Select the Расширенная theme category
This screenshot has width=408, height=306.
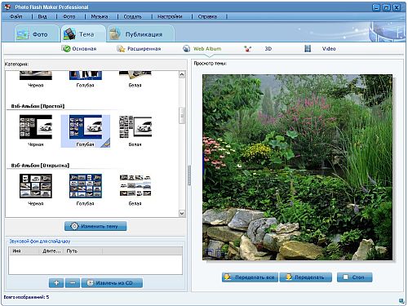click(139, 49)
